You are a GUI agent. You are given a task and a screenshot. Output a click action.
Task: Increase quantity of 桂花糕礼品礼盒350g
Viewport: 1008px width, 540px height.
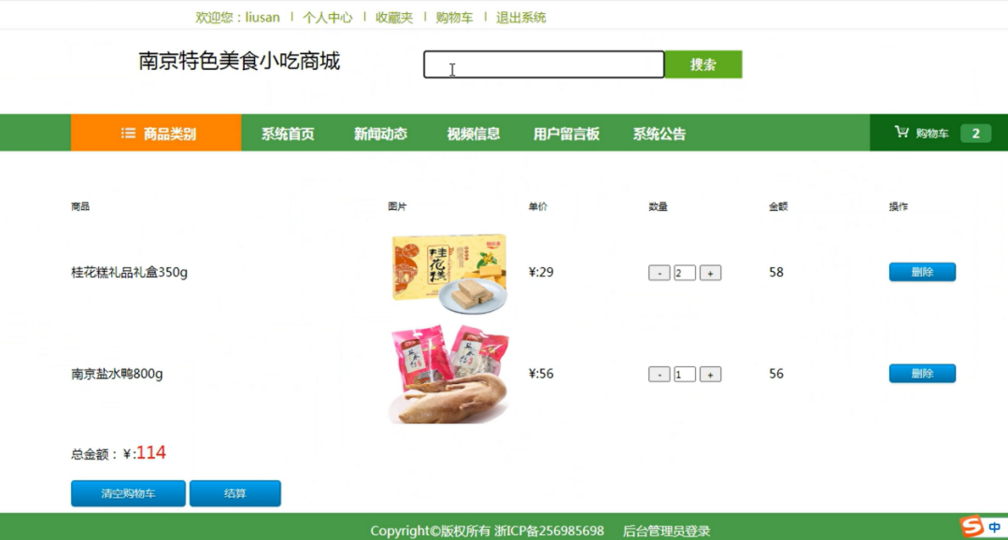point(710,273)
